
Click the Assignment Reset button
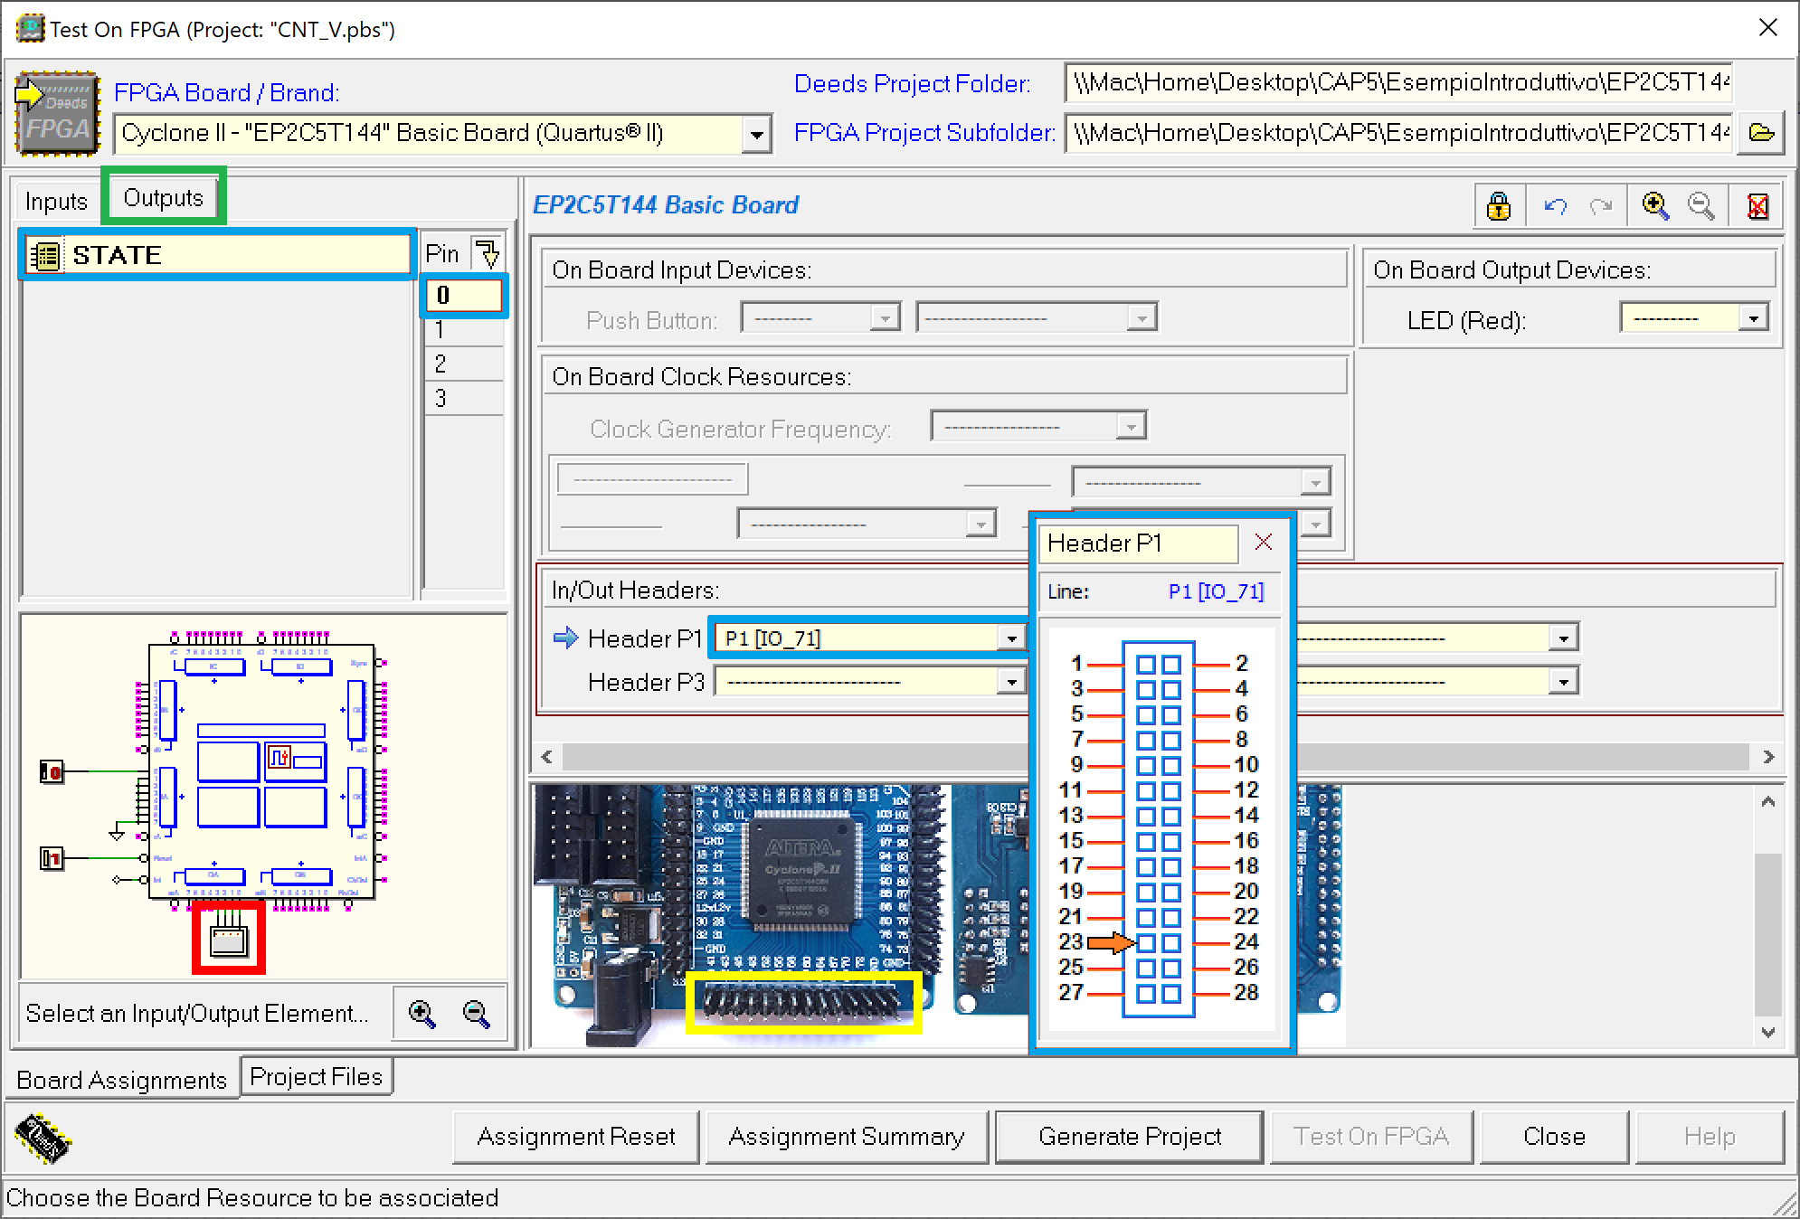coord(576,1137)
